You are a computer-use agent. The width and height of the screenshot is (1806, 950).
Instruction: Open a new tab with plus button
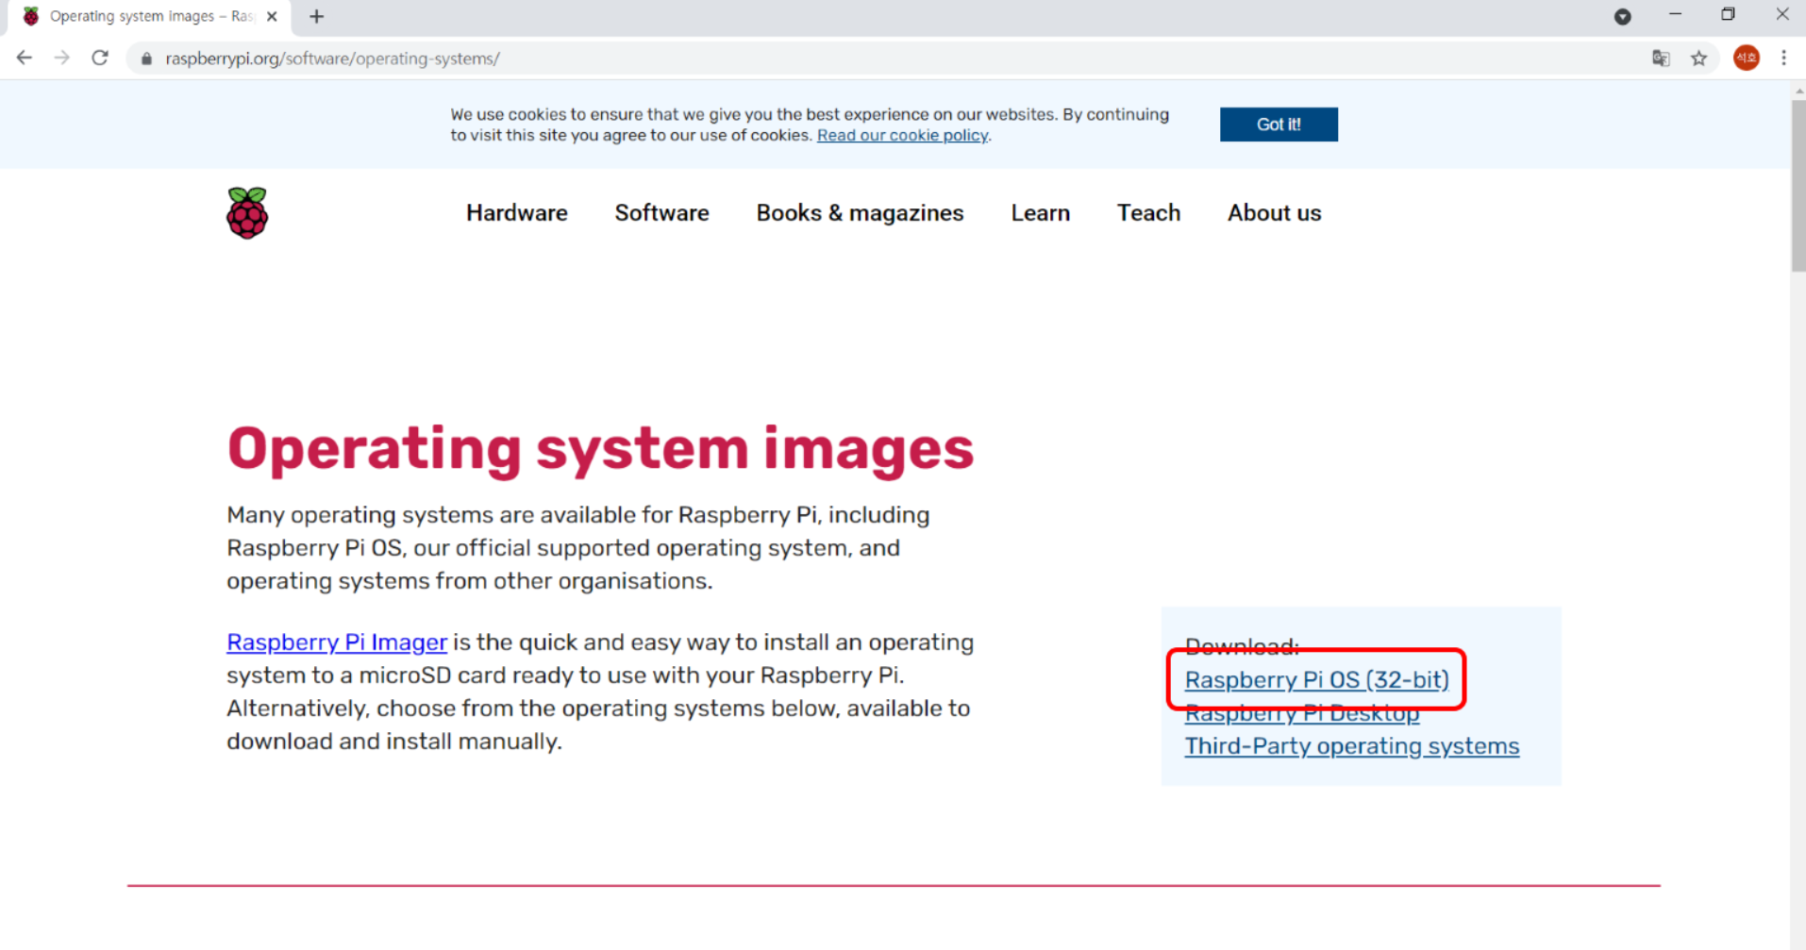click(317, 16)
